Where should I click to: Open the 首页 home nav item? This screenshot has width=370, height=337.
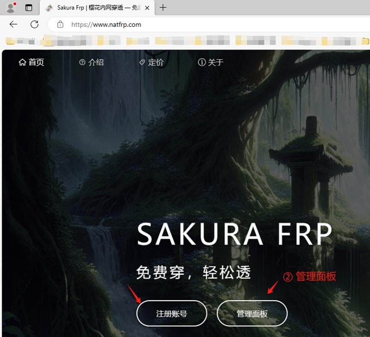point(31,62)
